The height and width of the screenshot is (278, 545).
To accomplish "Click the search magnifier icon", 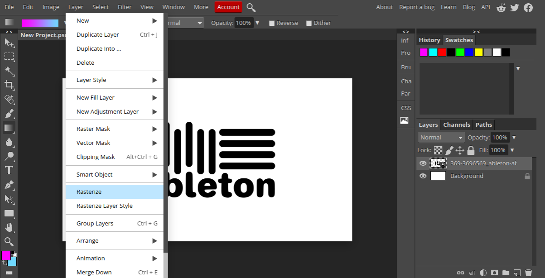I will pos(251,7).
